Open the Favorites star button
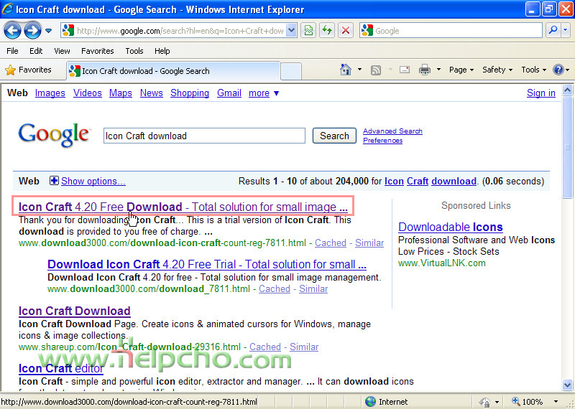This screenshot has height=409, width=575. pos(29,70)
